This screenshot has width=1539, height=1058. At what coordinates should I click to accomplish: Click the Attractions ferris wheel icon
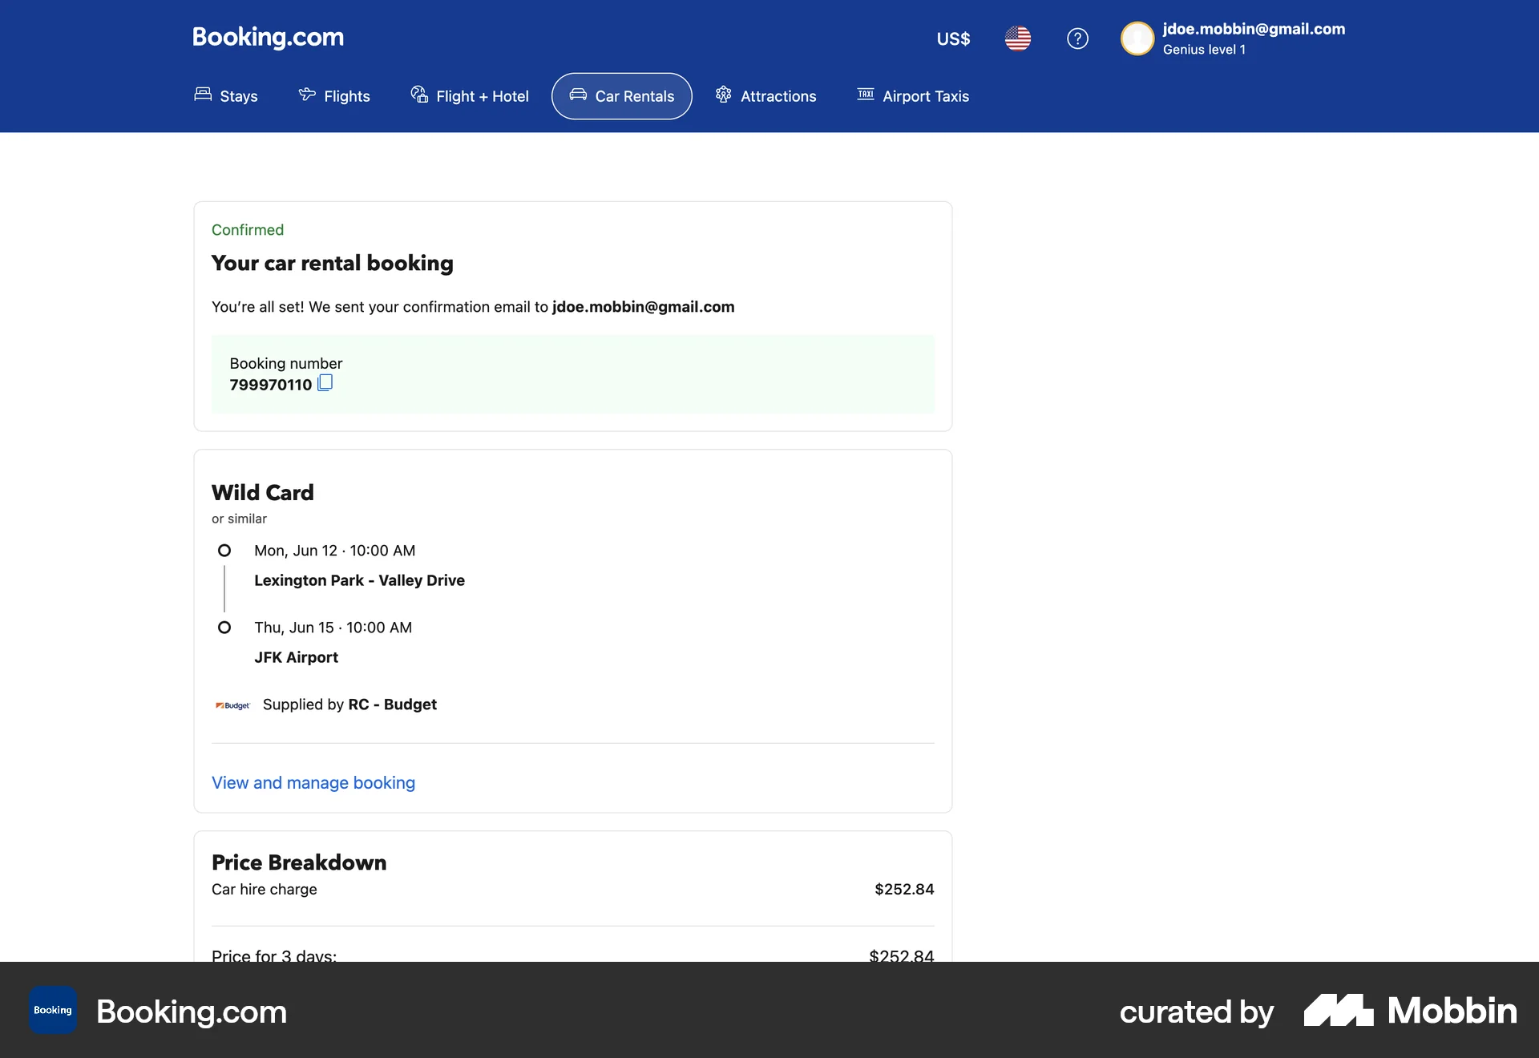point(723,95)
